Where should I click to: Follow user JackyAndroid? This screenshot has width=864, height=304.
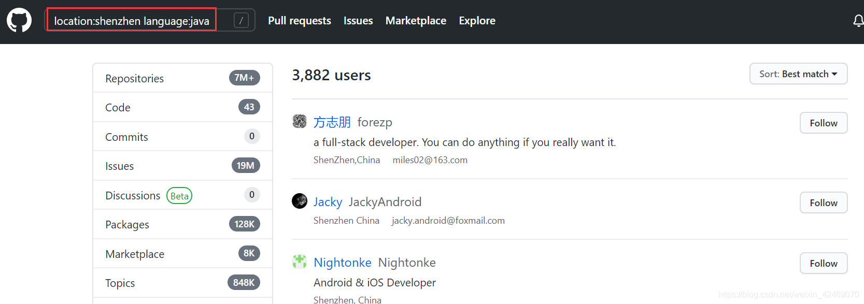coord(824,202)
